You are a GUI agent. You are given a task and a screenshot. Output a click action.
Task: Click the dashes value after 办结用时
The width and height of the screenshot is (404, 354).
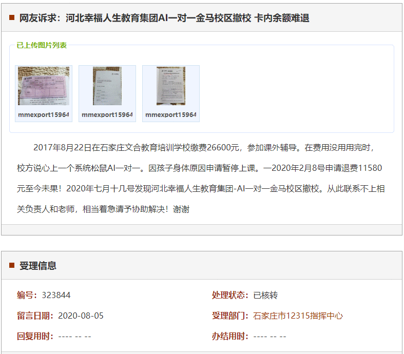point(270,337)
